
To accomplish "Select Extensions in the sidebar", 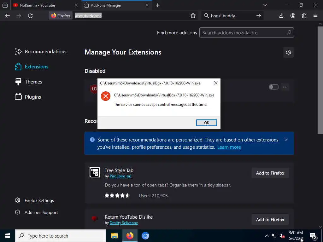I will pos(32,67).
